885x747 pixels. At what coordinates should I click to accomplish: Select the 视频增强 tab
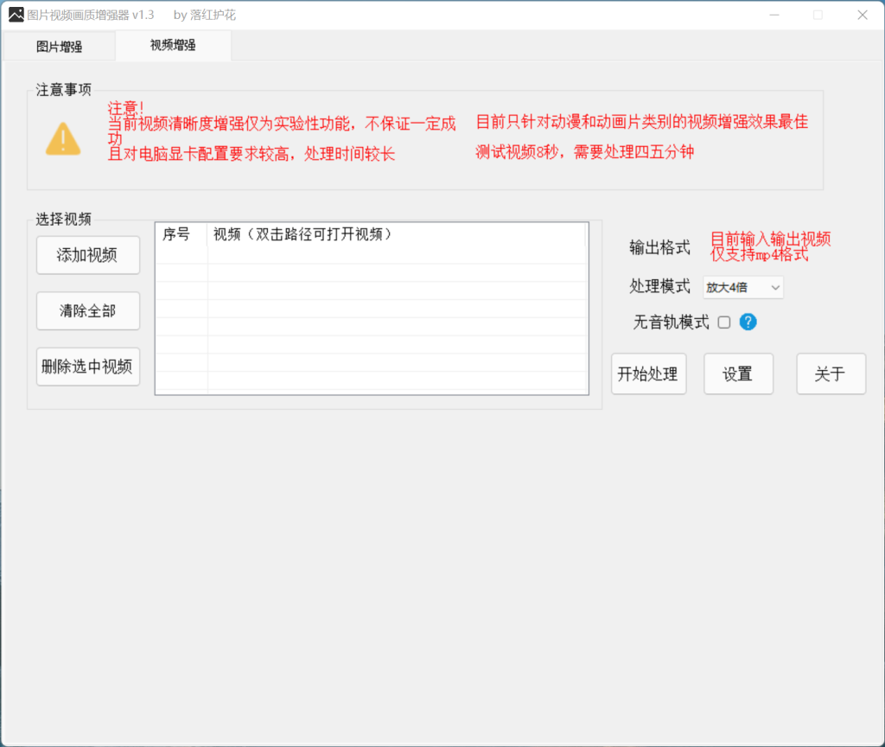click(x=172, y=46)
